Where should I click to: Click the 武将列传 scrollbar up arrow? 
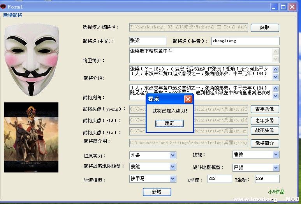point(275,88)
